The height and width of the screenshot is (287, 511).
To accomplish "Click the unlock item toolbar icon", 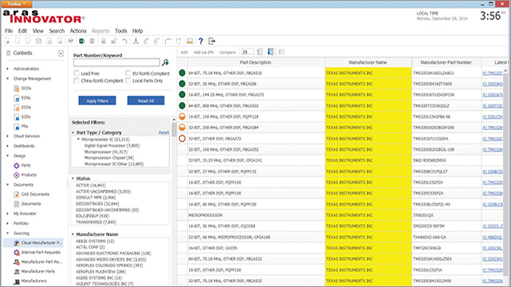I will point(114,41).
